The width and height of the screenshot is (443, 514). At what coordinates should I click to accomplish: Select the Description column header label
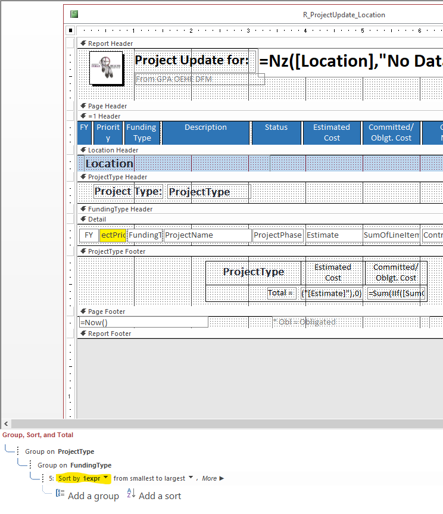point(206,133)
